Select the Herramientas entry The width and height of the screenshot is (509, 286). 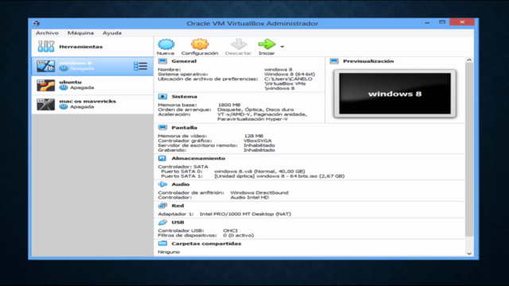click(x=92, y=46)
